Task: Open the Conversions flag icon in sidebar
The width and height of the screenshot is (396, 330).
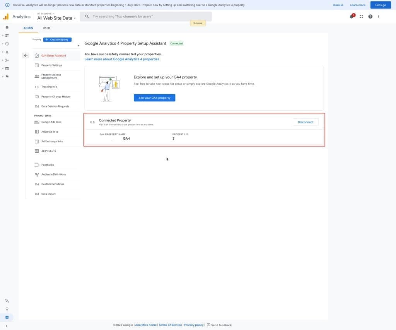Action: (7, 77)
